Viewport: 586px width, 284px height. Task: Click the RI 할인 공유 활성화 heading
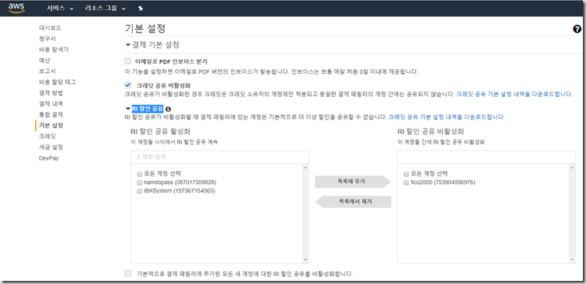(162, 131)
